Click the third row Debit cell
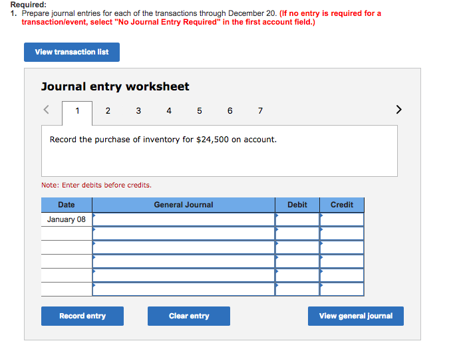461x359 pixels. (x=297, y=247)
